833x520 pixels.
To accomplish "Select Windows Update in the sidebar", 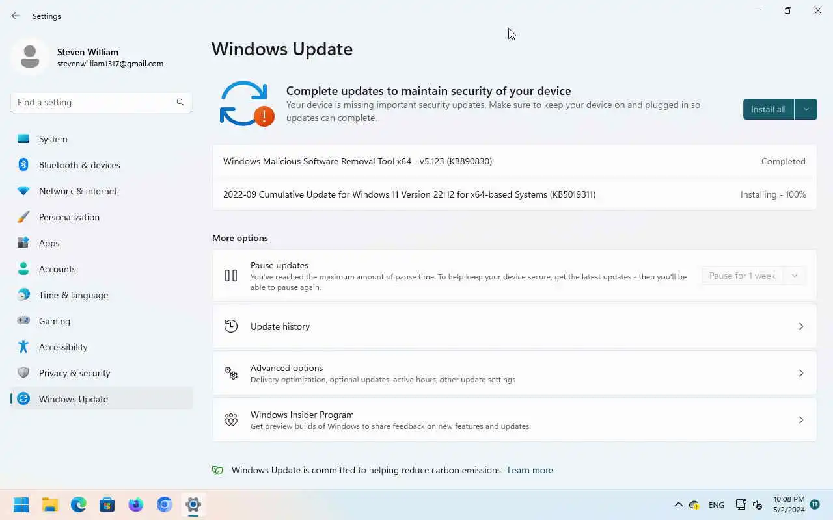I will point(102,399).
